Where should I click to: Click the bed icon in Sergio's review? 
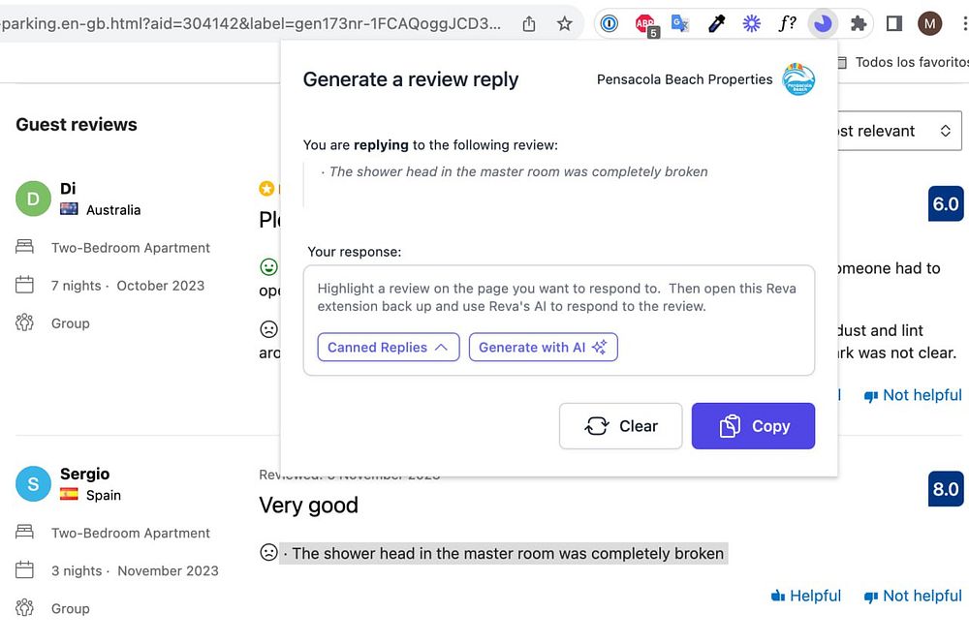coord(25,532)
